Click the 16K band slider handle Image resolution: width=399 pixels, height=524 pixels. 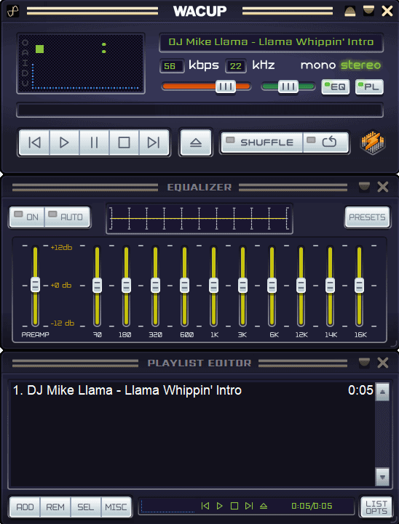point(359,285)
